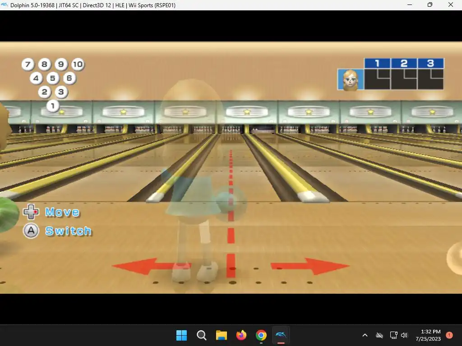462x346 pixels.
Task: Click the A button Switch icon
Action: pyautogui.click(x=31, y=231)
